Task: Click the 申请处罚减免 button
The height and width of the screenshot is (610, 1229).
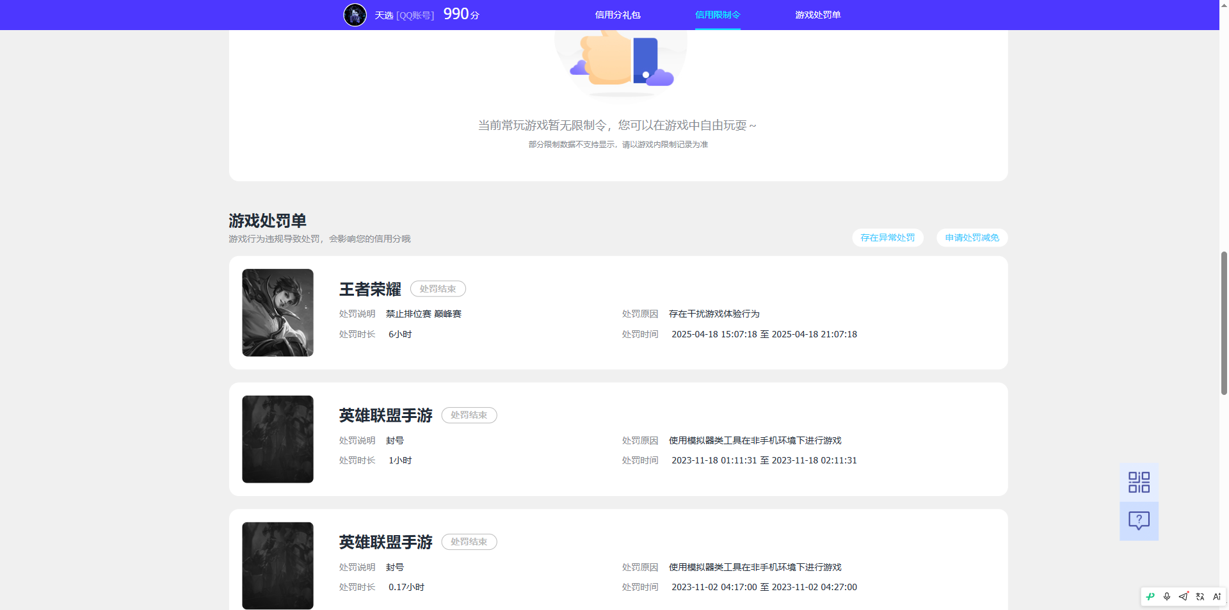Action: coord(972,237)
